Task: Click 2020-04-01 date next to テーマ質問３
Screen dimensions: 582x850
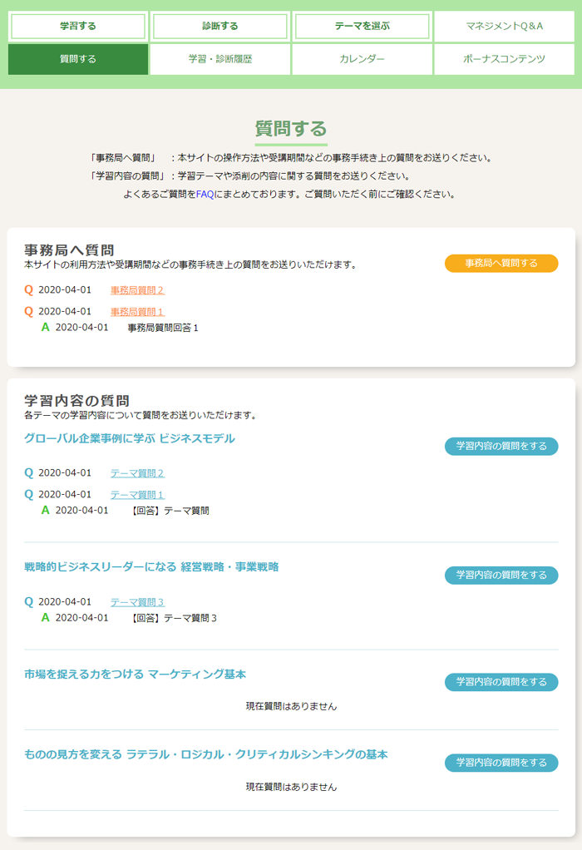Action: [65, 601]
